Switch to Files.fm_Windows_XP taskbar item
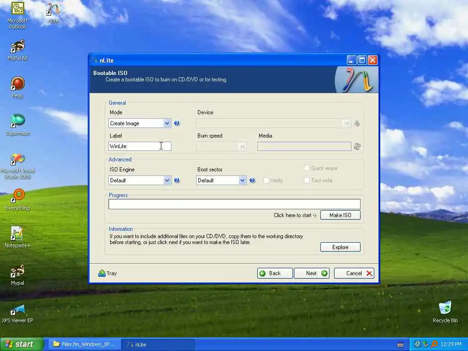Image resolution: width=468 pixels, height=351 pixels. click(84, 345)
